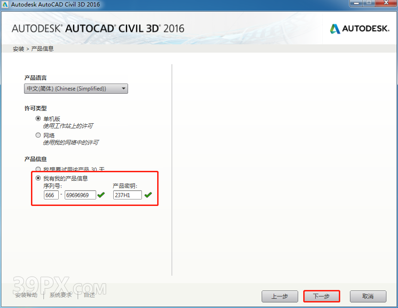Screen dimensions: 398x308
Task: Open the 安装帮助 installation help link
Action: [26, 295]
